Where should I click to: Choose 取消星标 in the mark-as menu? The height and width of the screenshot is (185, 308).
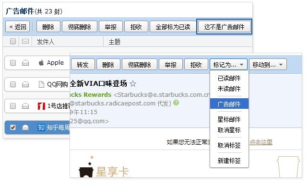229,130
